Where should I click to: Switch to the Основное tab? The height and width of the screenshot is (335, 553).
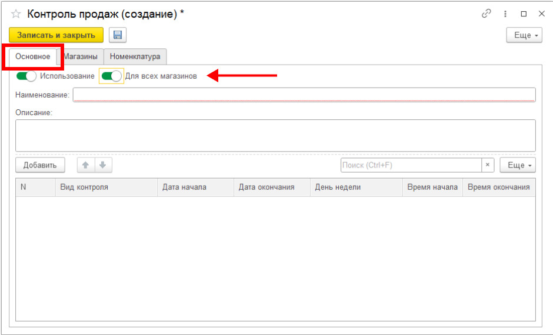tap(33, 56)
